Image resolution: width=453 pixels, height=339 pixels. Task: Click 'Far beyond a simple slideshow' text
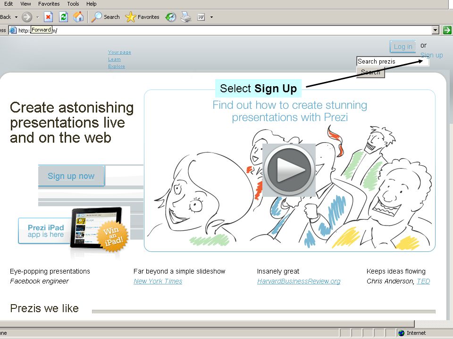click(x=179, y=271)
